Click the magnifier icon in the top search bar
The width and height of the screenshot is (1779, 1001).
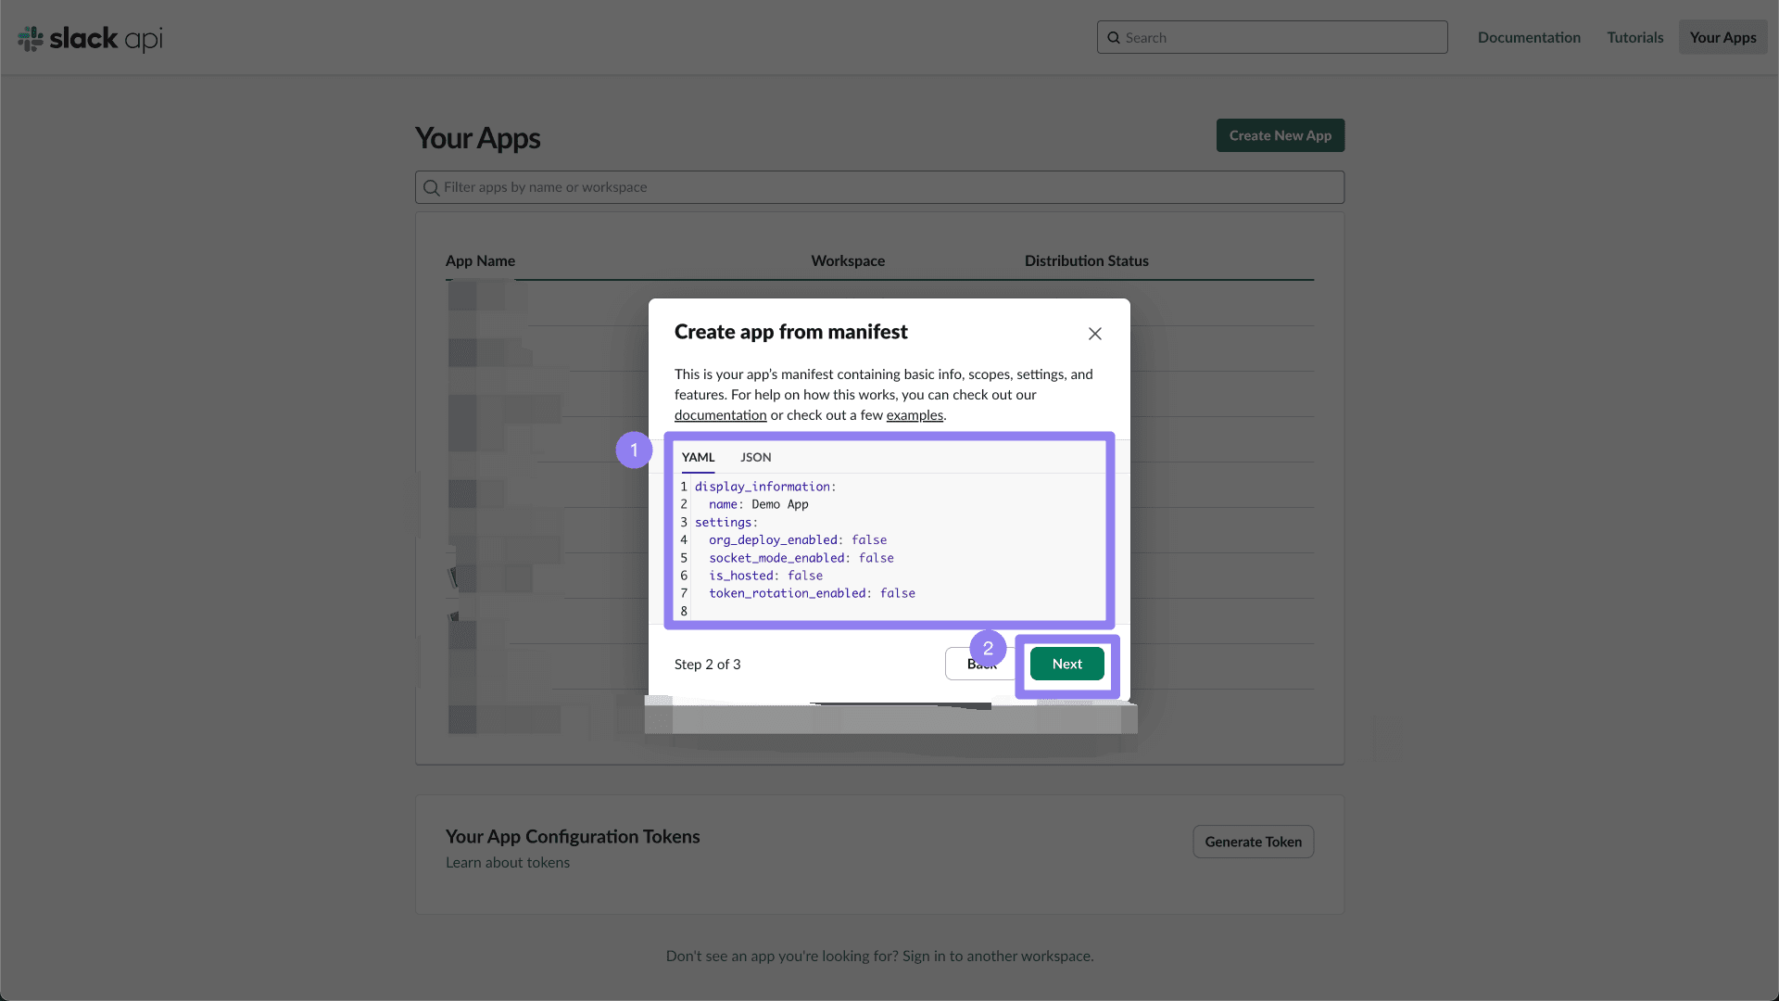click(1116, 37)
